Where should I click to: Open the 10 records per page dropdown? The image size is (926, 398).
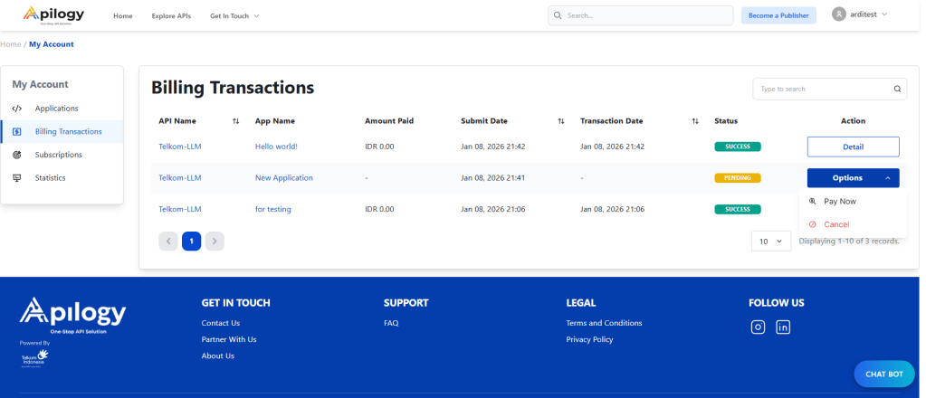coord(770,242)
